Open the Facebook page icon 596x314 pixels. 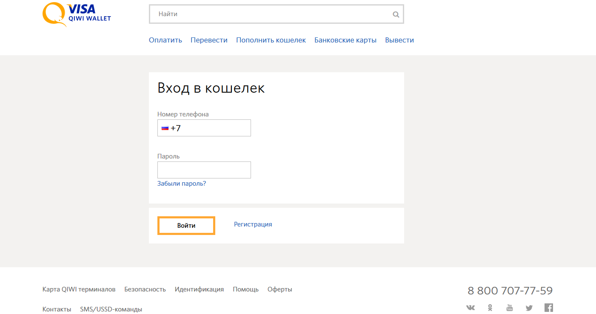coord(549,308)
